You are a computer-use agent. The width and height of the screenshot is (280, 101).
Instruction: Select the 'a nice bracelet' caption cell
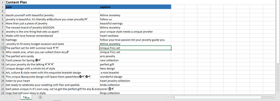(135, 73)
